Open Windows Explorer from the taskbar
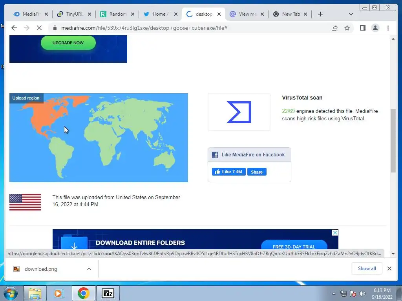This screenshot has height=301, width=402. (x=35, y=293)
